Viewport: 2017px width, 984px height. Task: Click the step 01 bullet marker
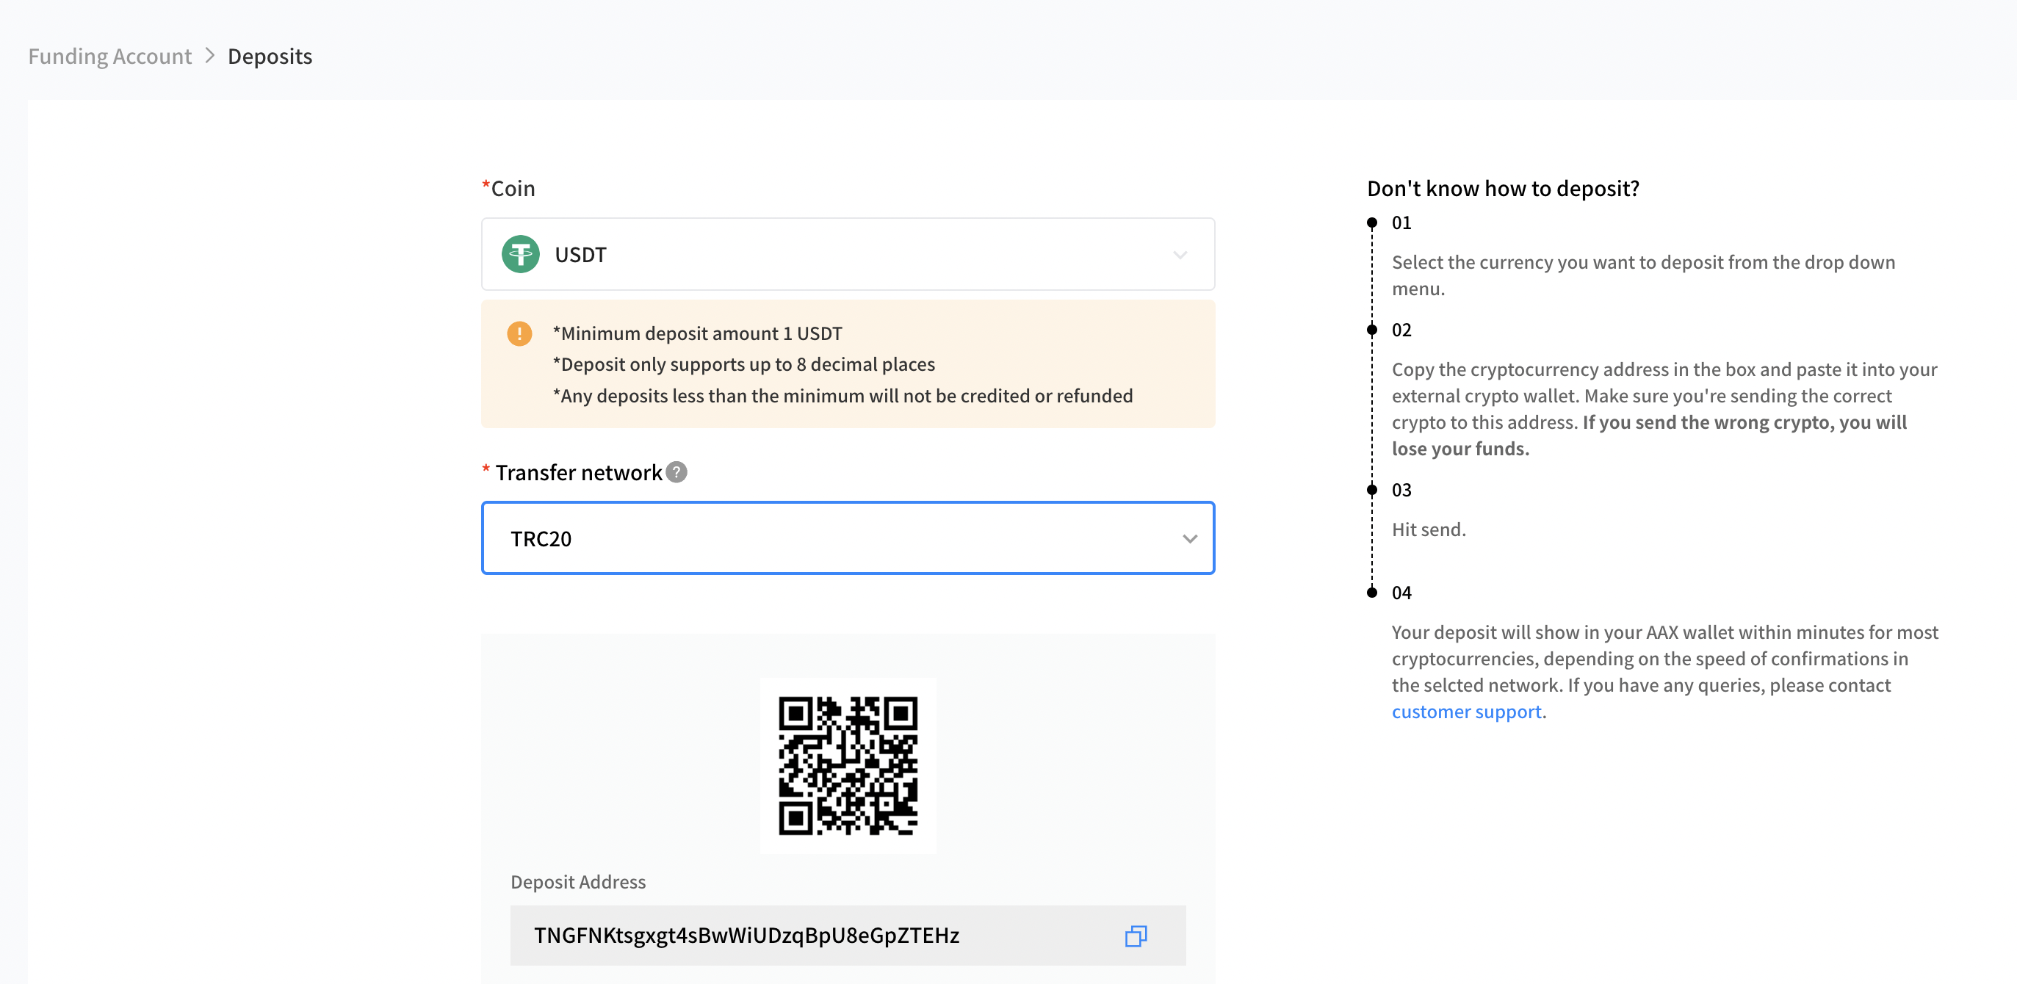pyautogui.click(x=1372, y=223)
